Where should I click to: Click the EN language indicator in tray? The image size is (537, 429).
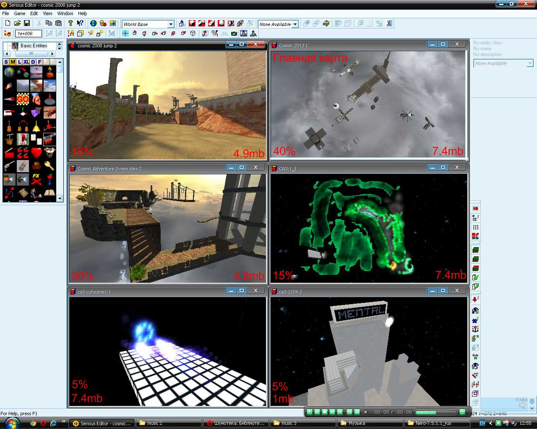[482, 423]
